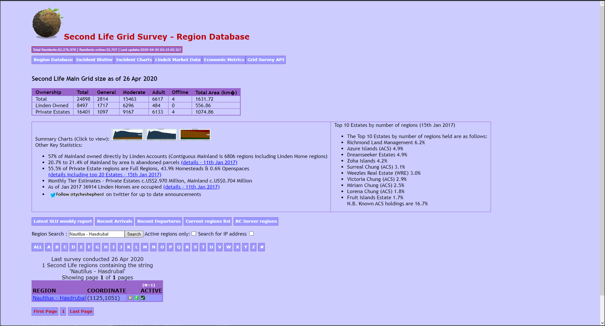The height and width of the screenshot is (326, 605).
Task: Filter regions starting with K
Action: pos(129,247)
